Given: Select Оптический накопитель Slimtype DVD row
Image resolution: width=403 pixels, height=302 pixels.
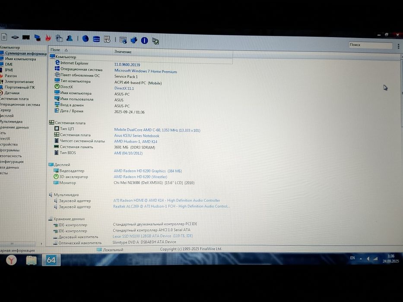Looking at the screenshot, I should tap(114, 242).
